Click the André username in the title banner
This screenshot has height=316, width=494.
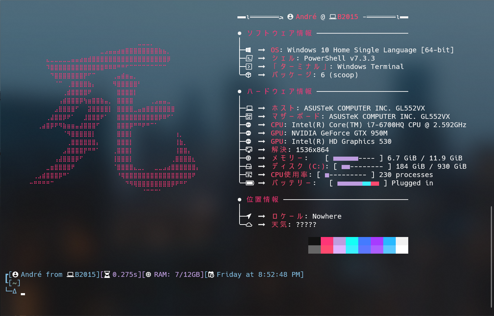click(x=306, y=17)
